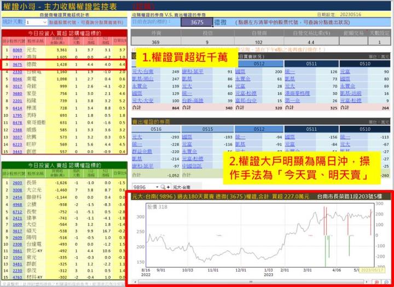The height and width of the screenshot is (287, 394).
Task: Click the 0511 date header in buying table
Action: pyautogui.click(x=311, y=64)
